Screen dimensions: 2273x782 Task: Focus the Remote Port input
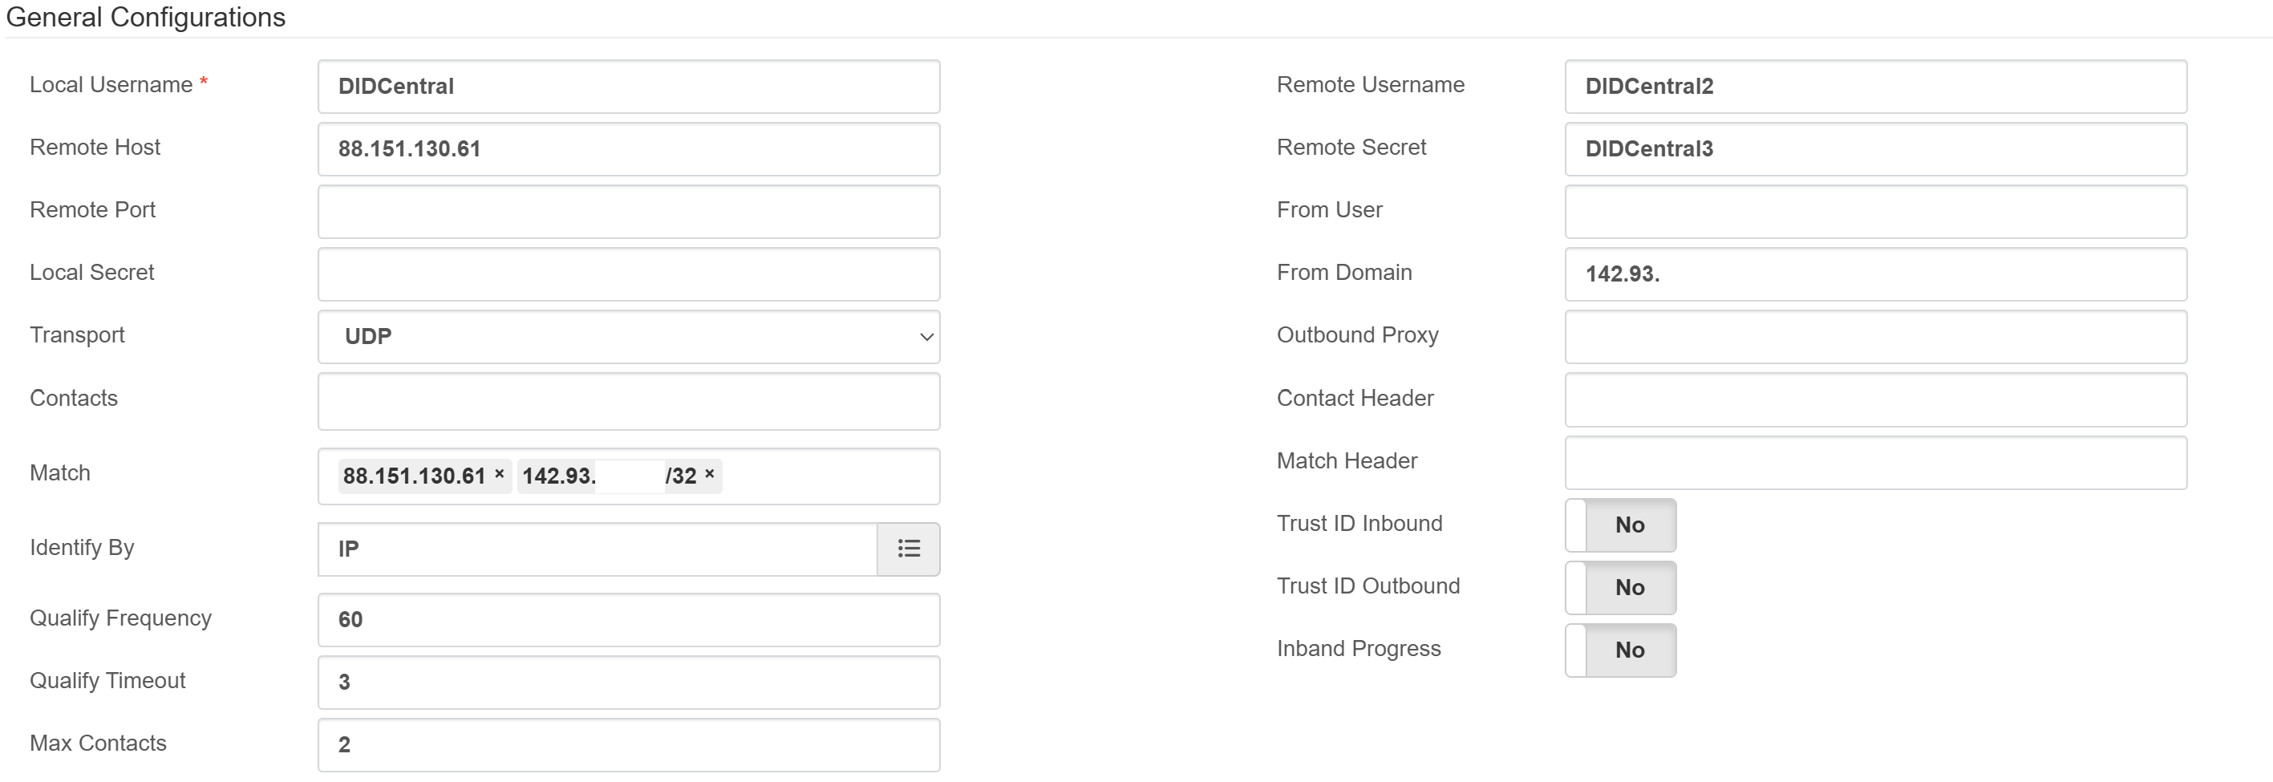pyautogui.click(x=629, y=212)
